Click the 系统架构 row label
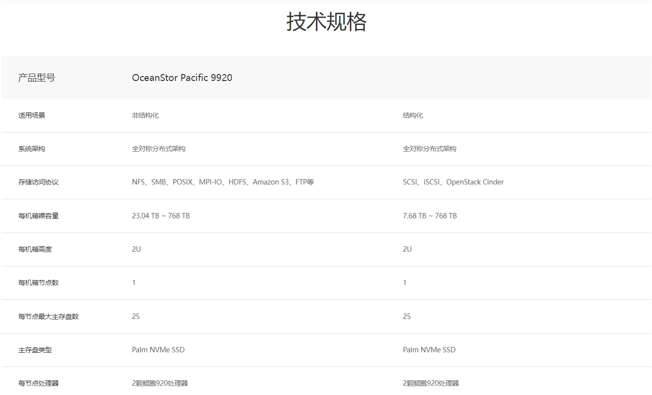 (31, 149)
